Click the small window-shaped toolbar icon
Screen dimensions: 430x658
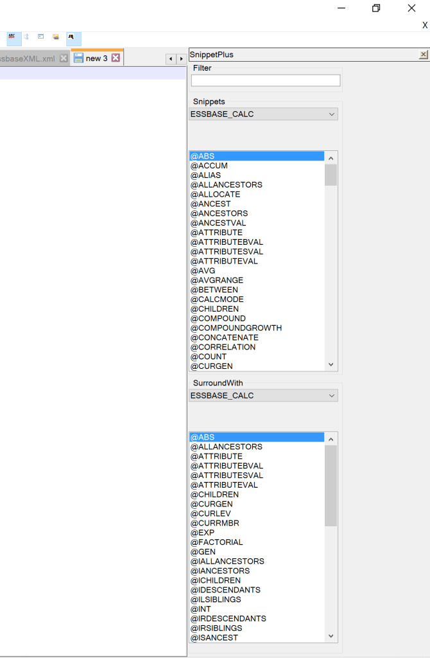[x=40, y=37]
